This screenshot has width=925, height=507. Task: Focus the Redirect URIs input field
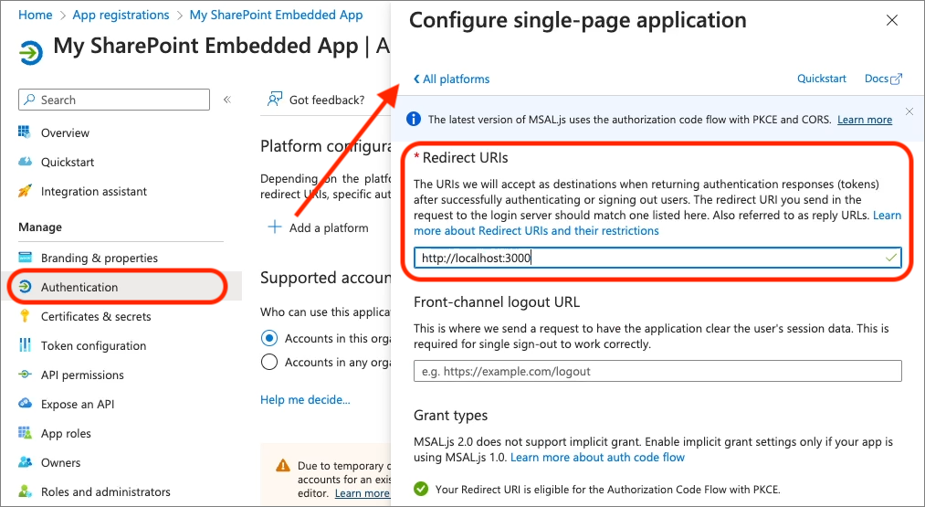click(x=657, y=258)
